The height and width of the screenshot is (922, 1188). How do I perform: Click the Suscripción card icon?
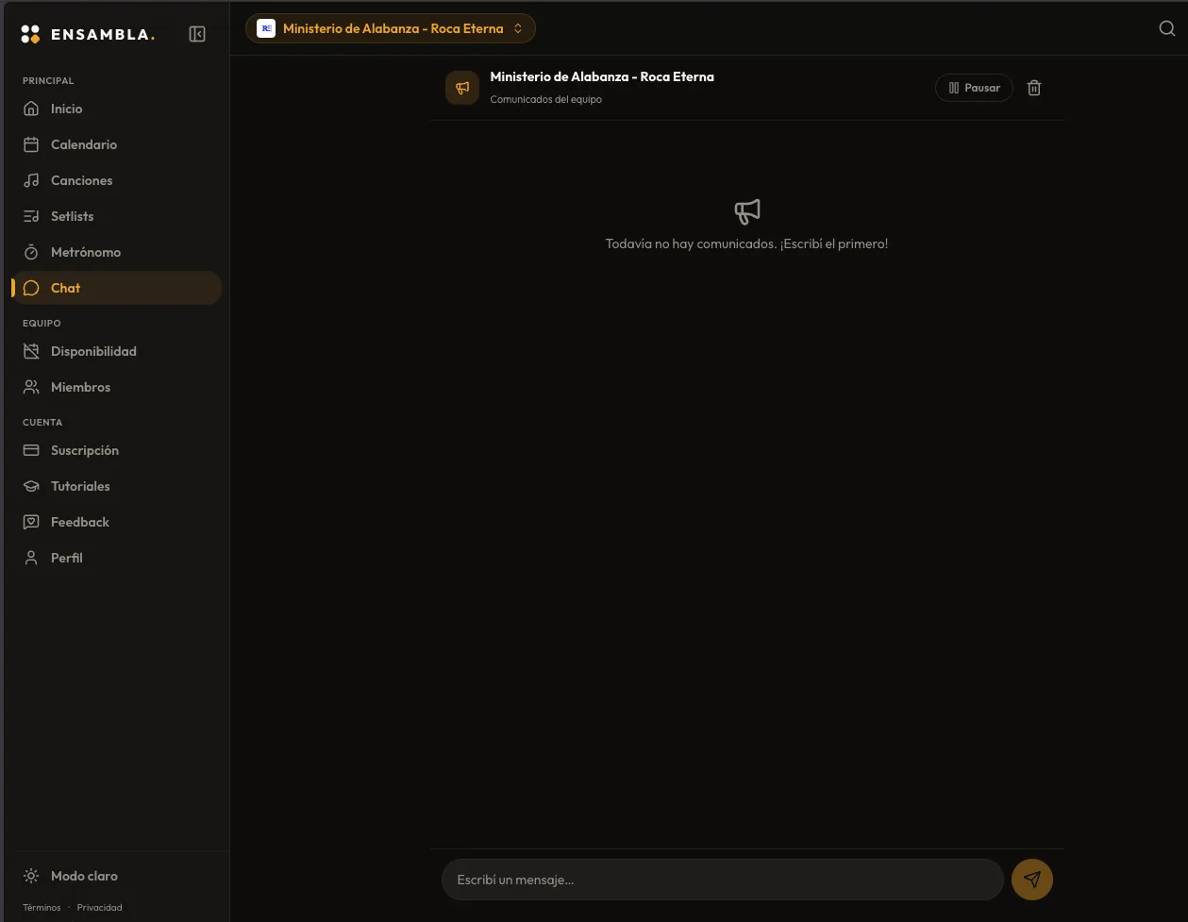point(31,450)
